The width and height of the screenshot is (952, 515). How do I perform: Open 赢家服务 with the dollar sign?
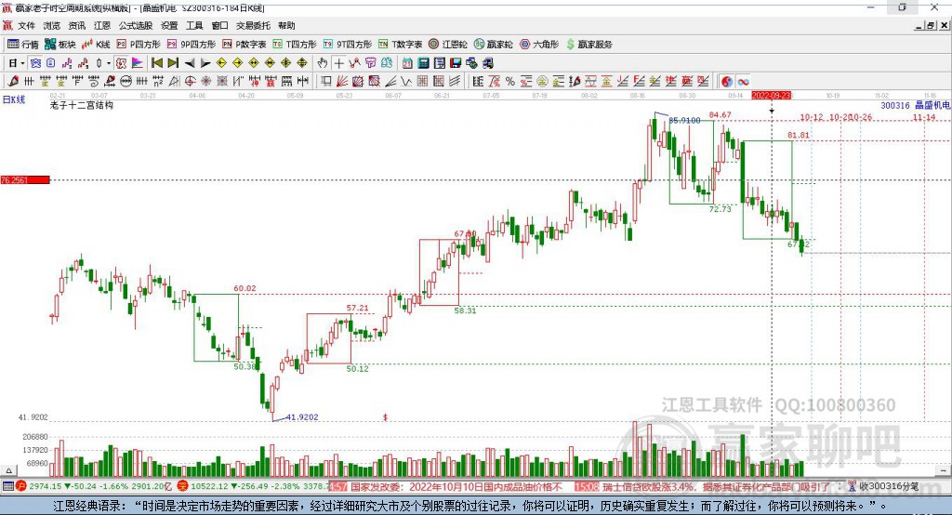click(588, 45)
